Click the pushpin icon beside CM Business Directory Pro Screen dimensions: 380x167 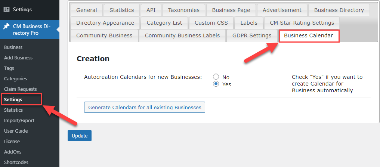(x=6, y=27)
